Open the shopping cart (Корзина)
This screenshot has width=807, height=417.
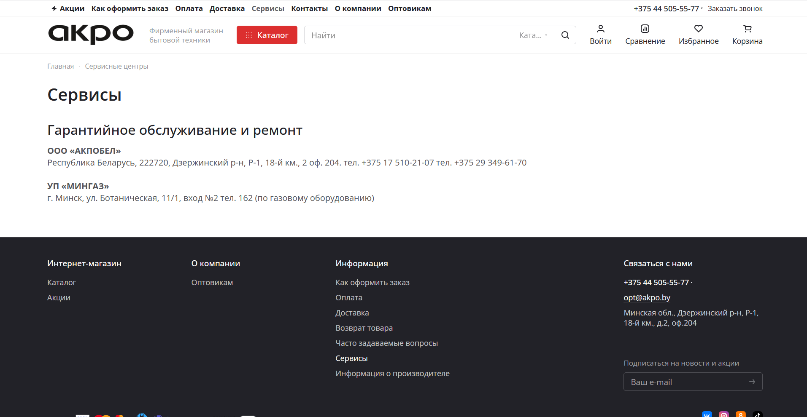coord(747,35)
